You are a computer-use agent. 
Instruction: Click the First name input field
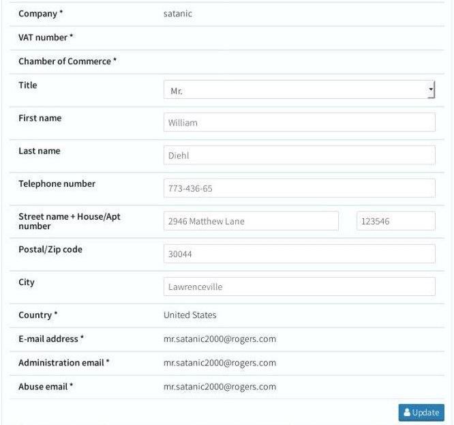pos(299,123)
